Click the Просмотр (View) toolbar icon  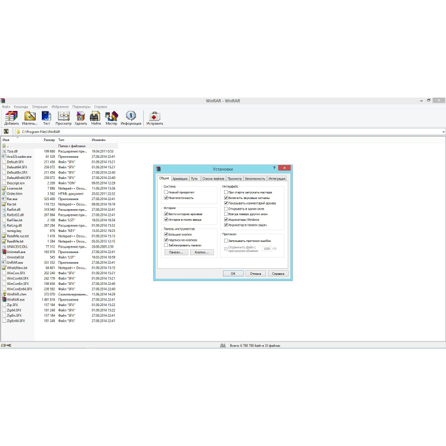63,116
